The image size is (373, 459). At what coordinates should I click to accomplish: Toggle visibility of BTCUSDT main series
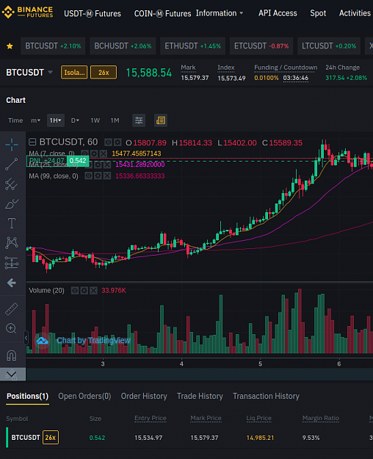tap(109, 142)
